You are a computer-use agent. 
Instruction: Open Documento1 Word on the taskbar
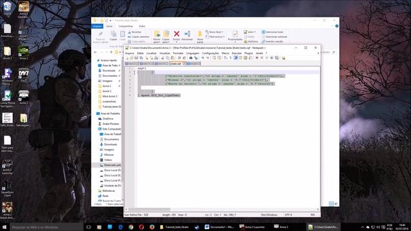220,227
